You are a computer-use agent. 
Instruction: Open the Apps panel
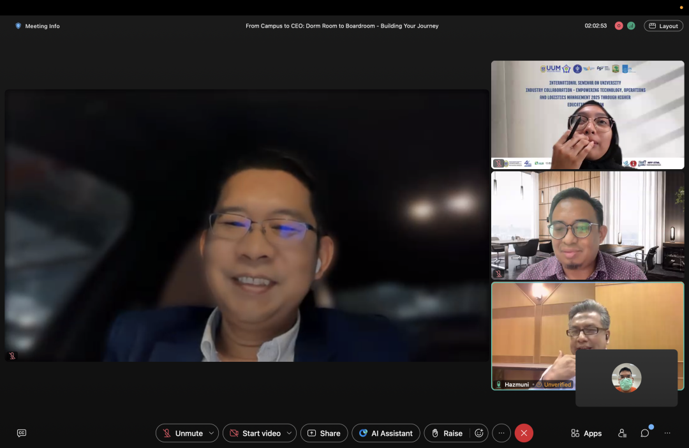point(586,433)
